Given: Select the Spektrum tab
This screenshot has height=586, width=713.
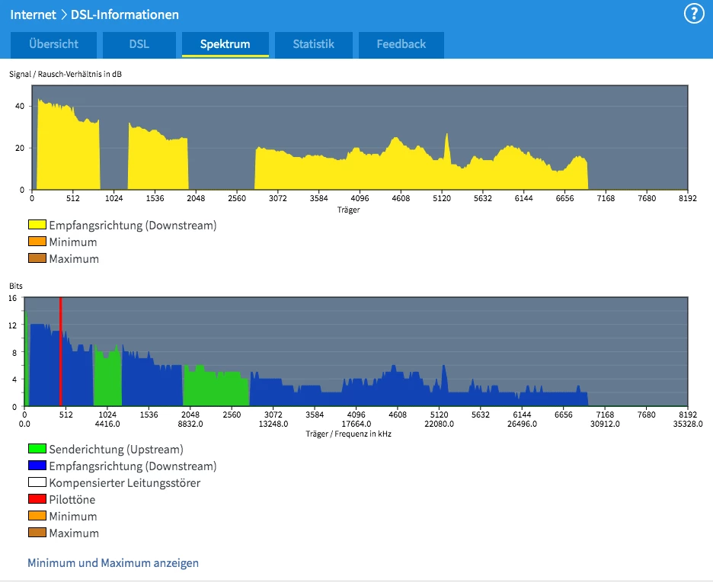Looking at the screenshot, I should click(x=225, y=44).
